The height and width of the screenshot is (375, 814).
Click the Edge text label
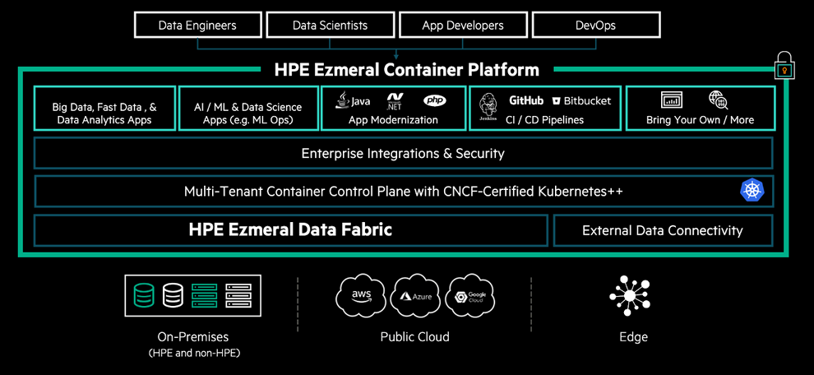click(x=633, y=337)
